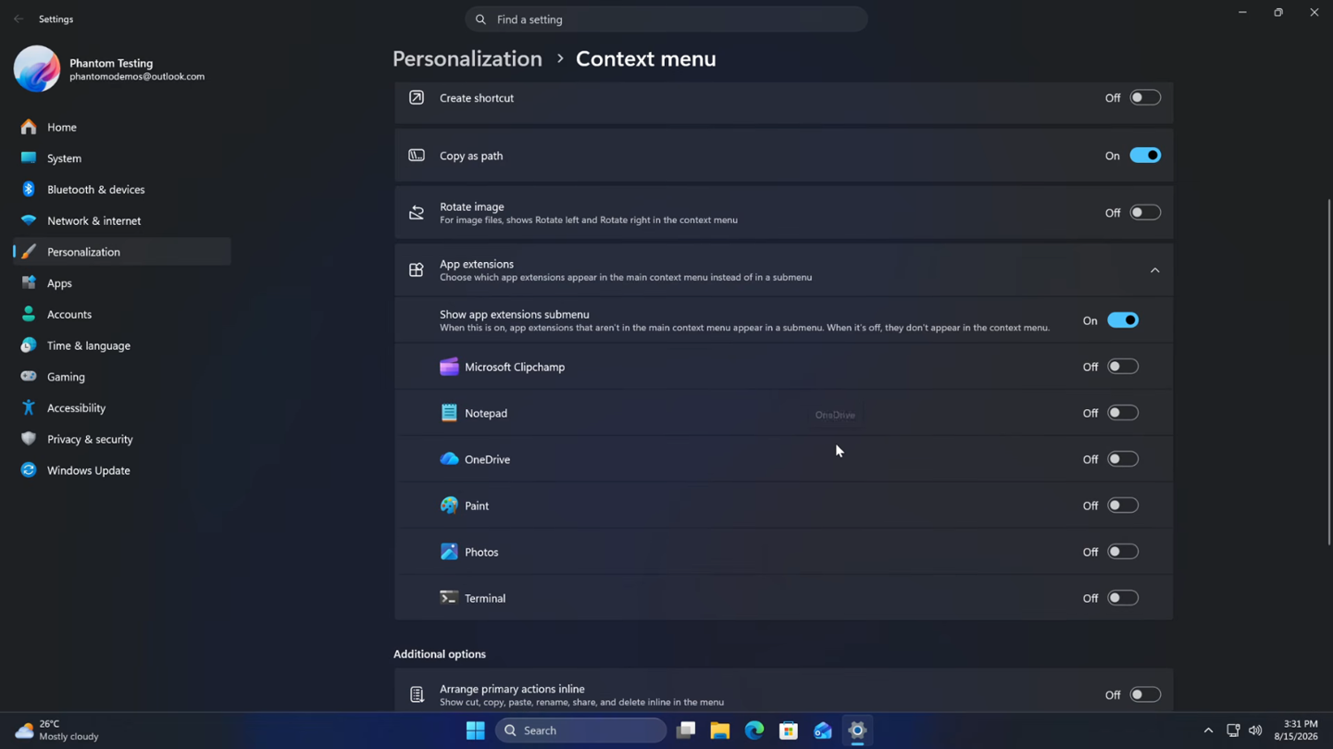
Task: Switch on the Photos toggle
Action: [x=1123, y=552]
